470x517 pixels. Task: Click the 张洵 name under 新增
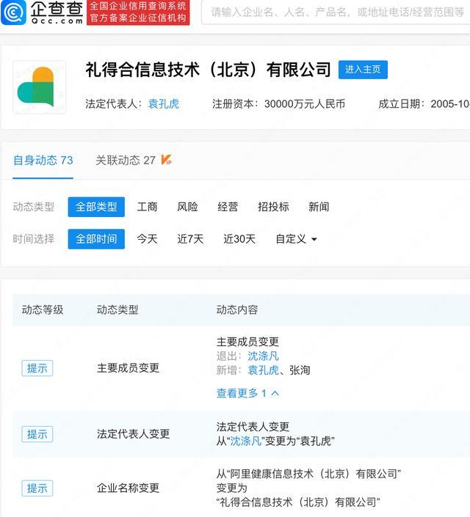[300, 370]
